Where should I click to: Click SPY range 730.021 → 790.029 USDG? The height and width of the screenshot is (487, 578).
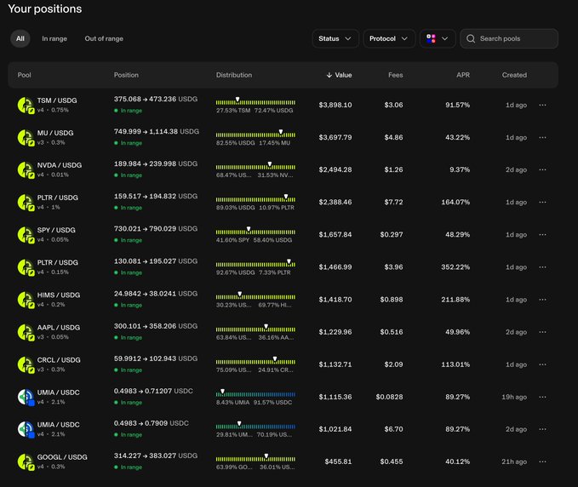156,229
